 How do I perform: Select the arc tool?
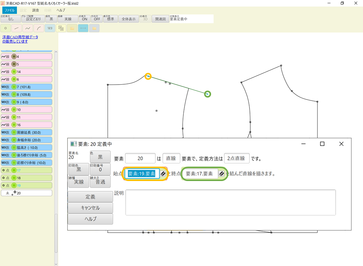tap(38, 28)
